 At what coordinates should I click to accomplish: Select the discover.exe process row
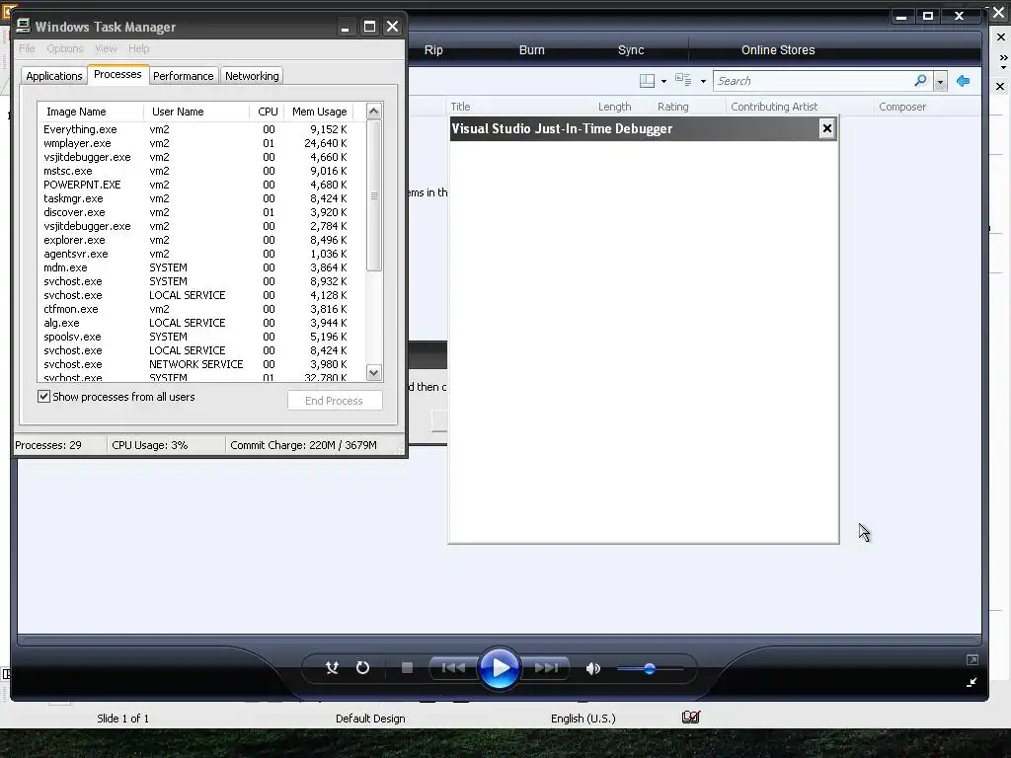pyautogui.click(x=201, y=212)
